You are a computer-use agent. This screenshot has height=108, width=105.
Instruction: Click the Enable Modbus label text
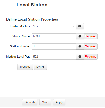pos(20,26)
